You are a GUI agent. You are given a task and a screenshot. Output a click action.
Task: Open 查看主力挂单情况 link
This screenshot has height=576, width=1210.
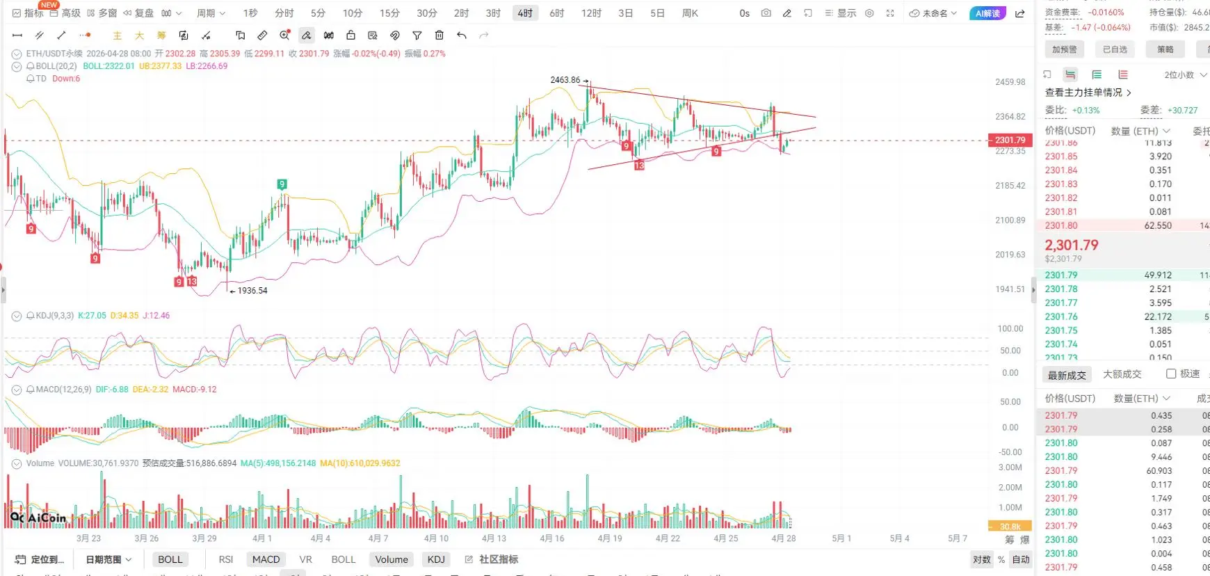1088,93
